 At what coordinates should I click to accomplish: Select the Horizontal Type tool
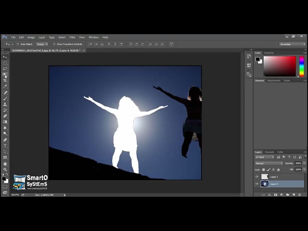click(5, 146)
